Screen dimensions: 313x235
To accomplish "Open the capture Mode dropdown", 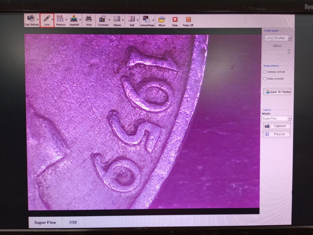I will pos(290,118).
